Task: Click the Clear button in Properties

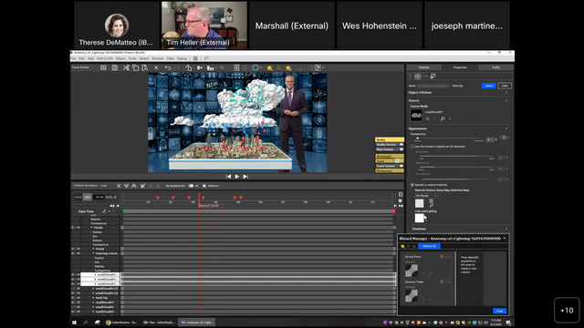Action: click(x=505, y=86)
